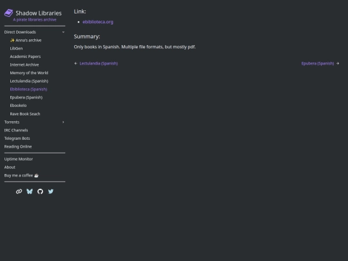Open the ebiblioteca.org link
The image size is (348, 261).
(x=98, y=22)
